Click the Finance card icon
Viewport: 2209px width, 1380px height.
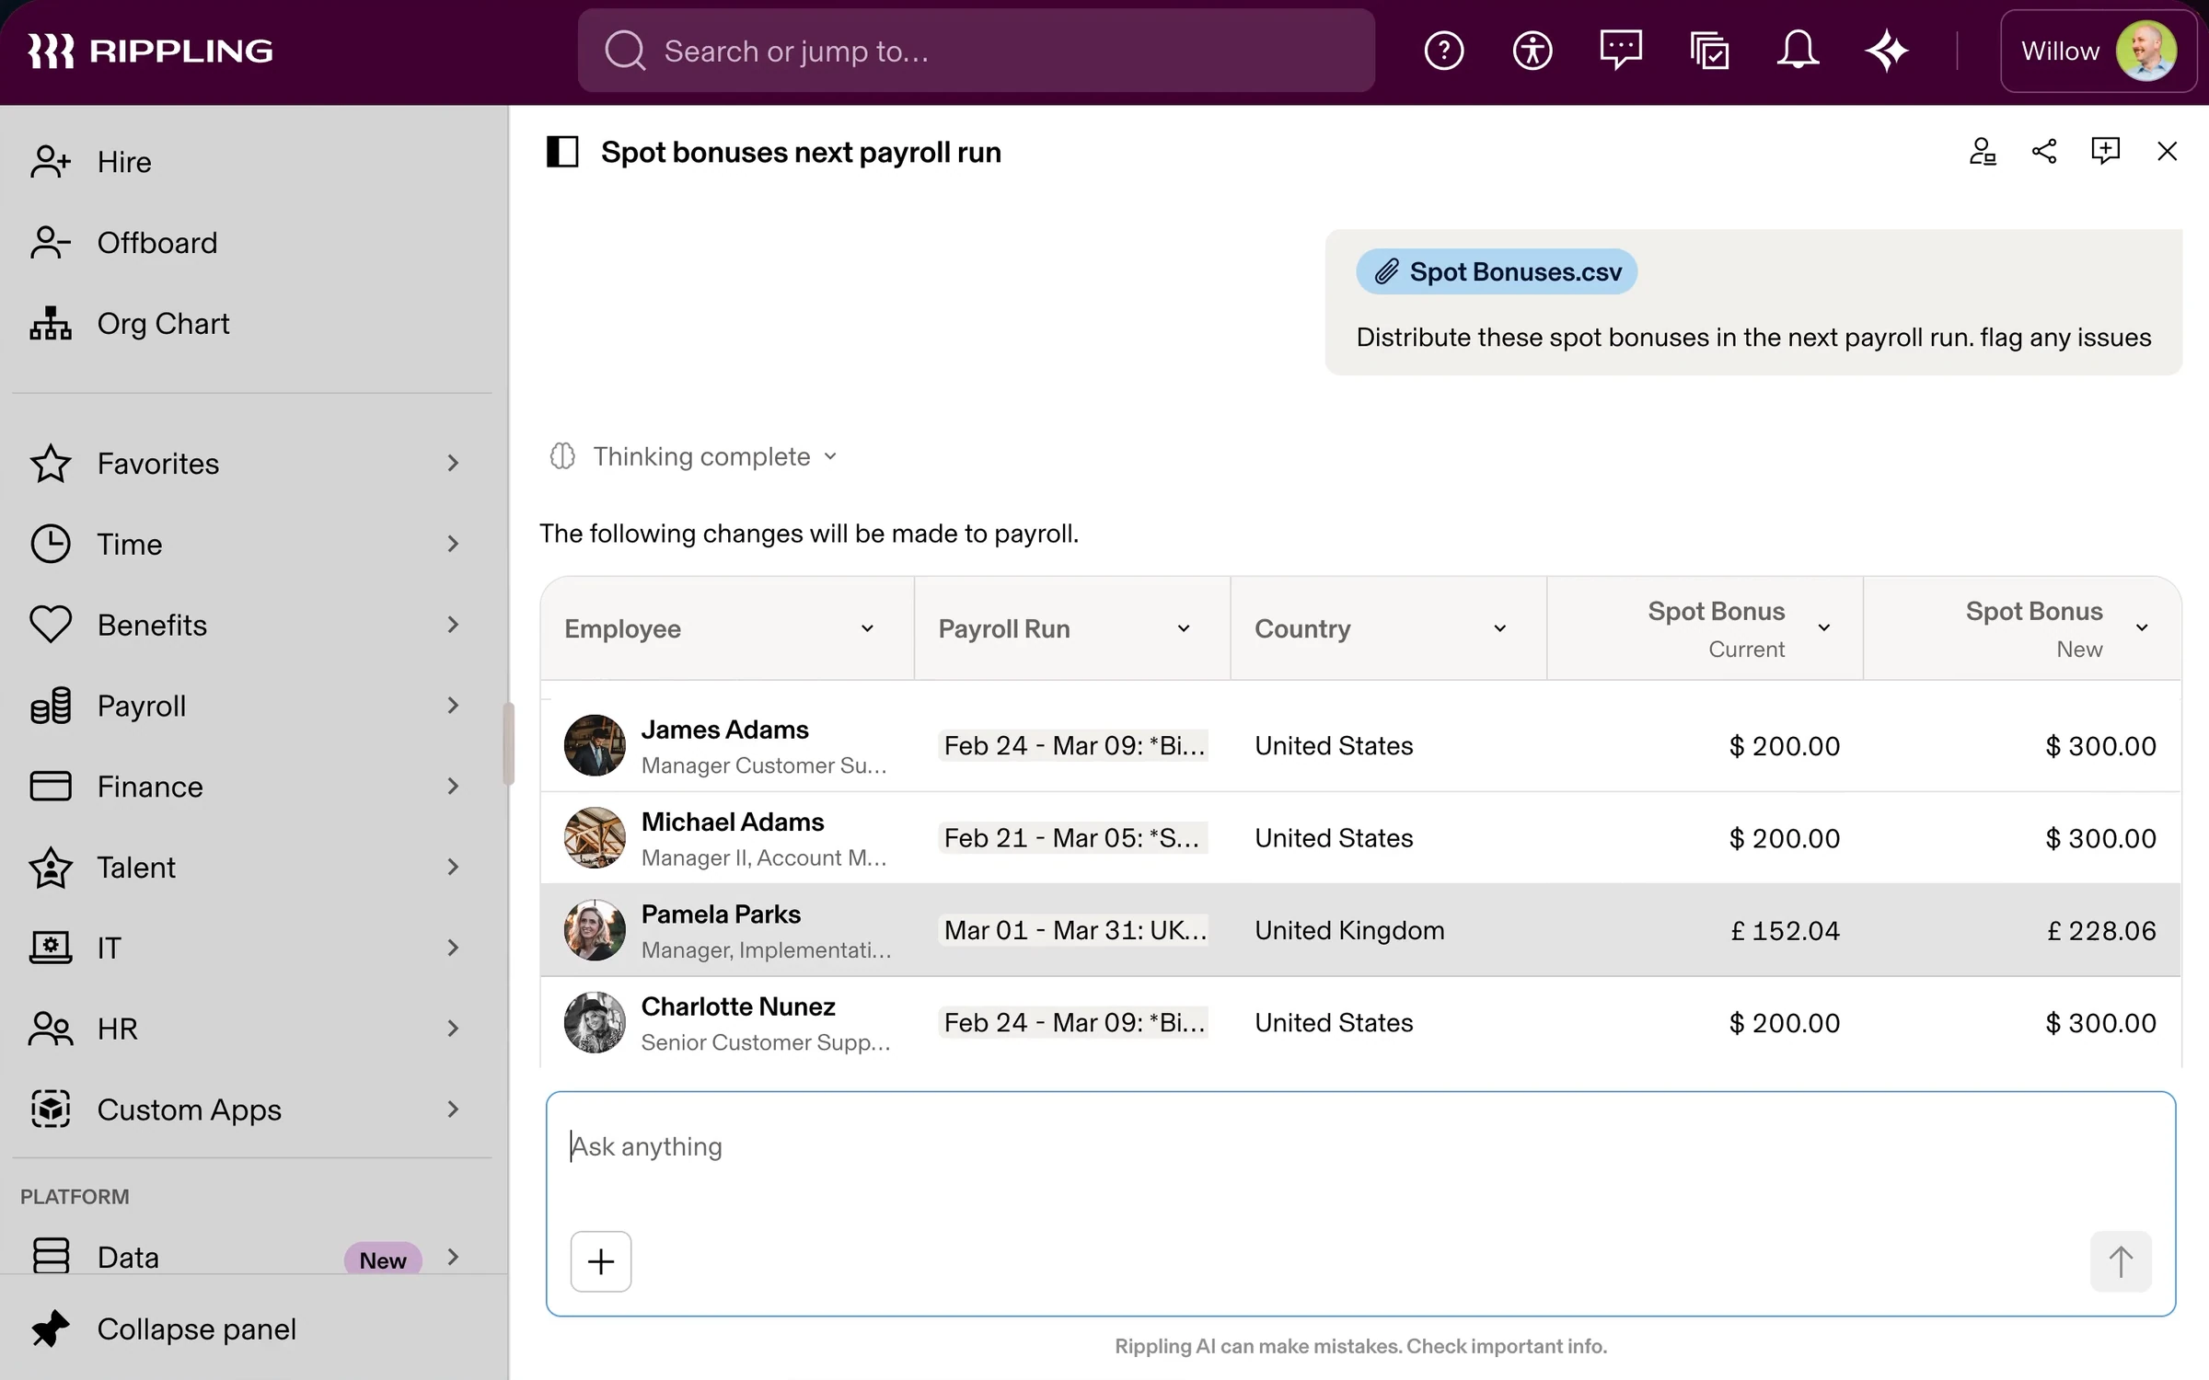pos(51,787)
